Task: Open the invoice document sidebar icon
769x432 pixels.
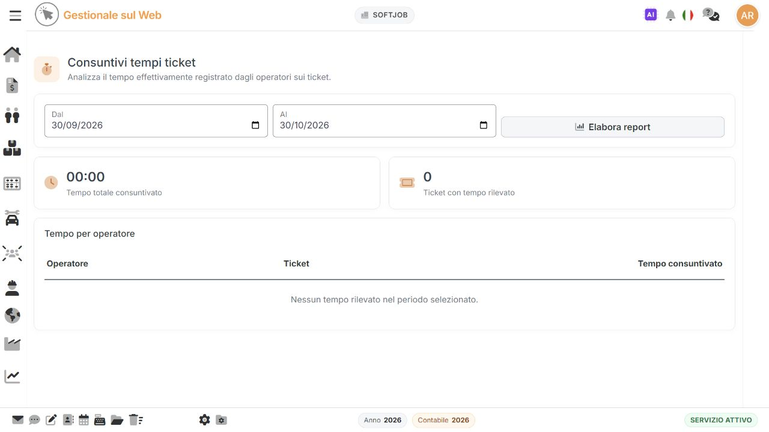Action: (x=12, y=85)
